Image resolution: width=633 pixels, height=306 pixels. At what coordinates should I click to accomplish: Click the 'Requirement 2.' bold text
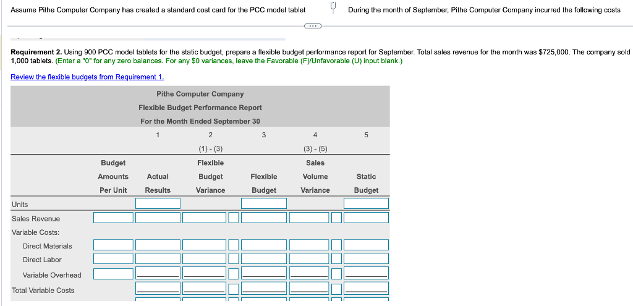(36, 52)
